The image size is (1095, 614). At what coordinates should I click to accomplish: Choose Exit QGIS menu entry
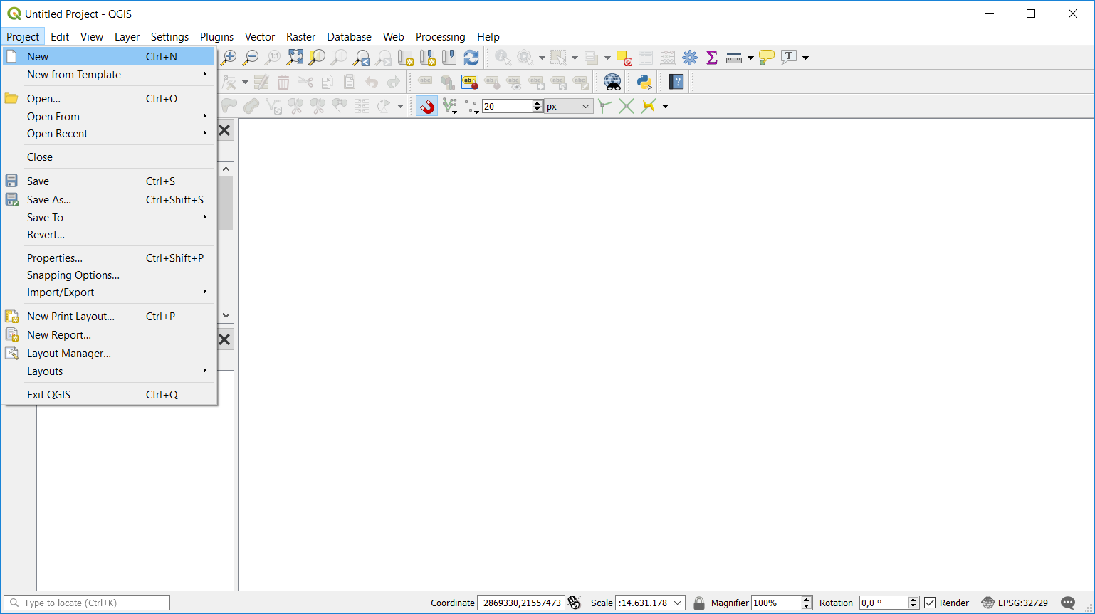48,395
